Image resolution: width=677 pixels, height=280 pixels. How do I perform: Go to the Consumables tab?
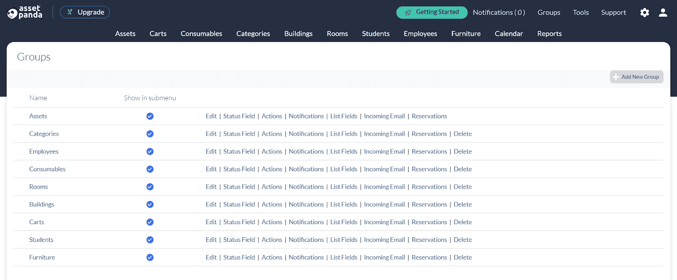(201, 34)
